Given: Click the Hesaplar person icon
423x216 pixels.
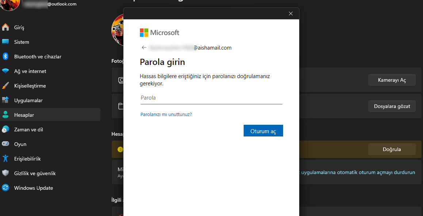Looking at the screenshot, I should click(x=5, y=115).
